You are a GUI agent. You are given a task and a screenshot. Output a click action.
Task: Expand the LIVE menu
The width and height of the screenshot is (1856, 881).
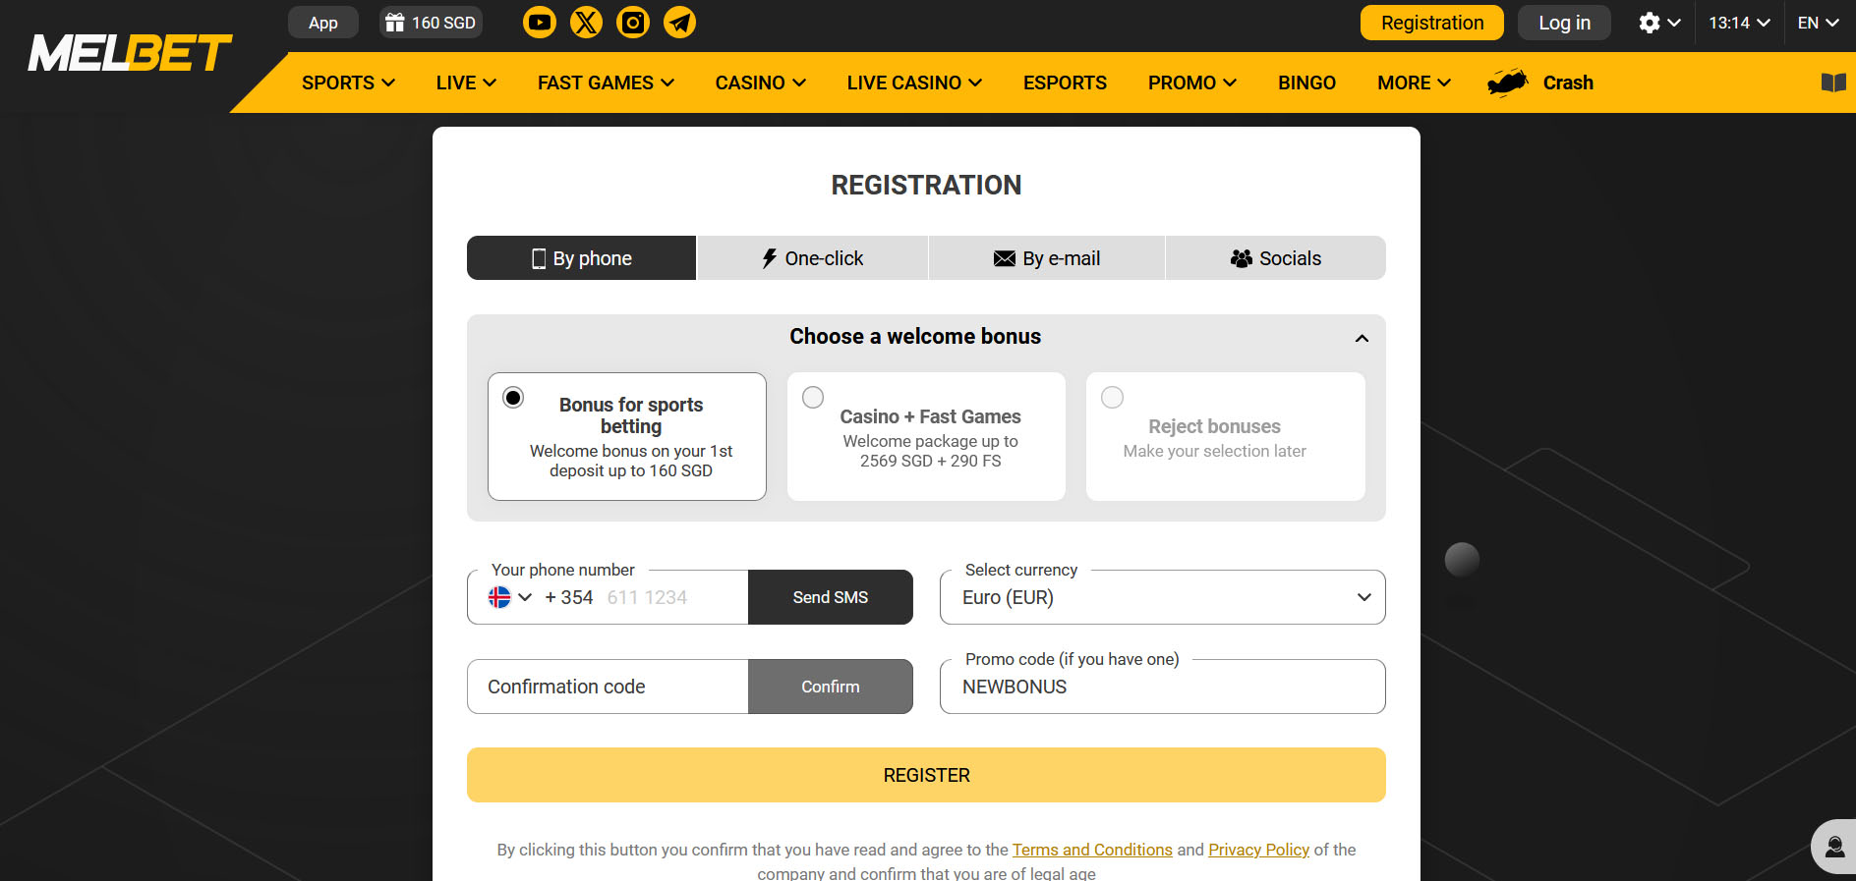coord(466,83)
